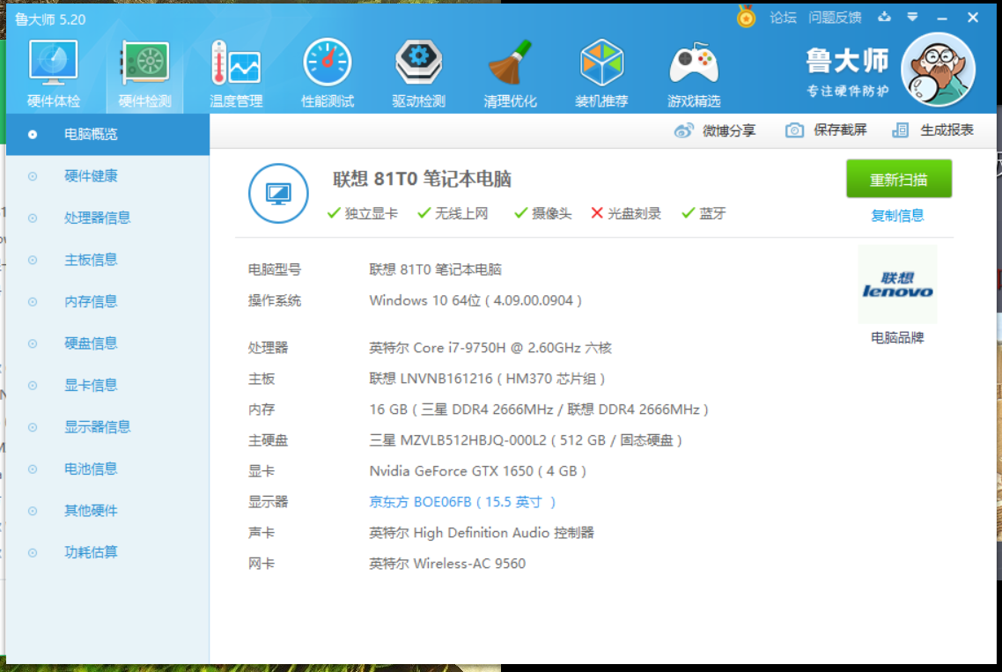Screen dimensions: 1002x672
Task: Click the report icon for 生成报表
Action: point(901,130)
